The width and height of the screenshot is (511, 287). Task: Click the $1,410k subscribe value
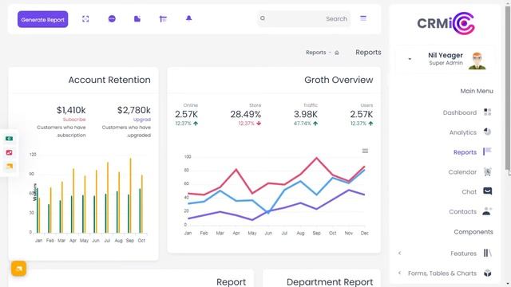pos(71,110)
